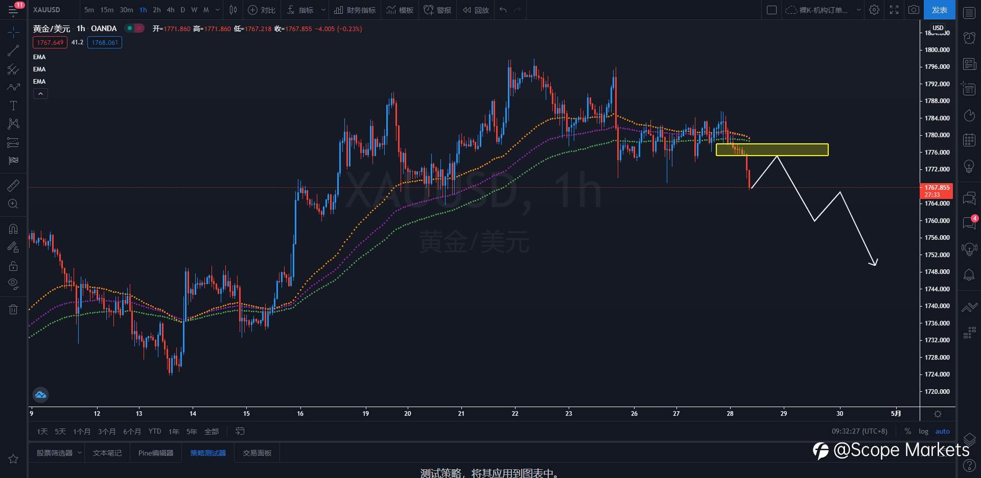981x478 pixels.
Task: Open the Gann and Fibonacci tools
Action: [13, 69]
